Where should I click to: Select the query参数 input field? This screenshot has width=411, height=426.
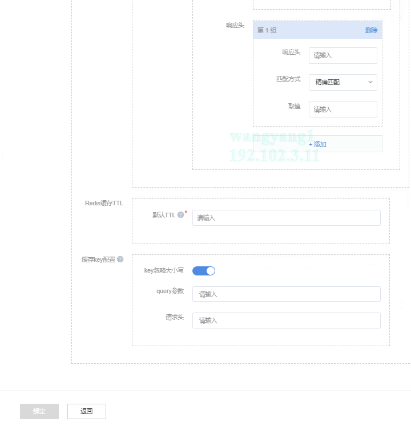(x=286, y=294)
